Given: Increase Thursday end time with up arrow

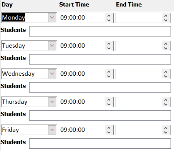Looking at the screenshot, I should 166,100.
